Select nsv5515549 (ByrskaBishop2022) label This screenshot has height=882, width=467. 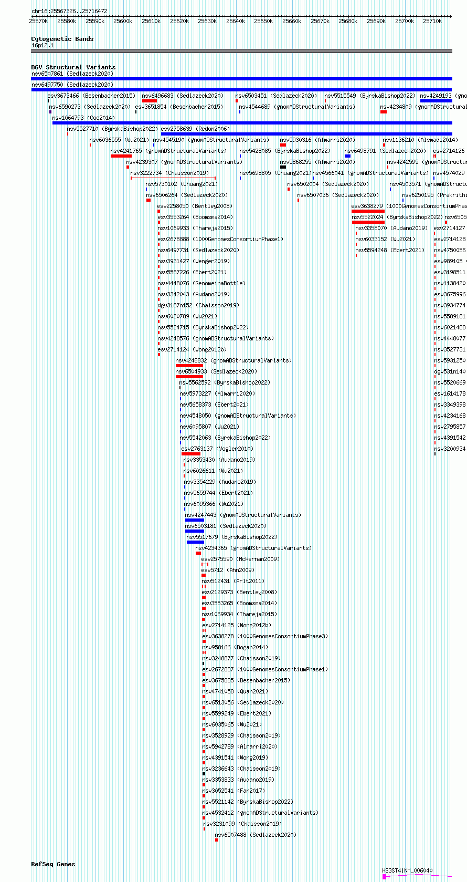point(370,96)
